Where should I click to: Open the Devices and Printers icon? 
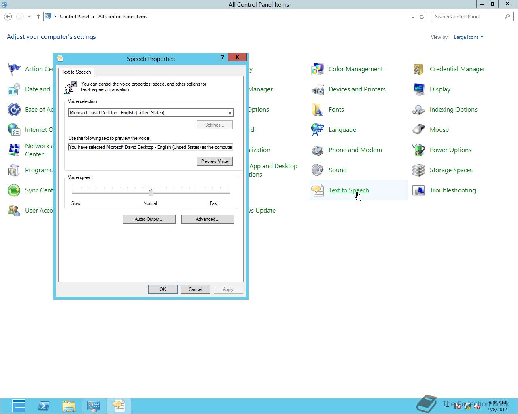pyautogui.click(x=318, y=89)
